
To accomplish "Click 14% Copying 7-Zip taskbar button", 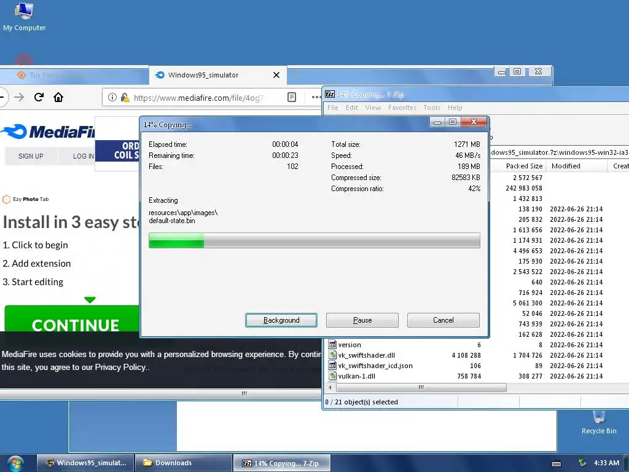I will (x=281, y=463).
